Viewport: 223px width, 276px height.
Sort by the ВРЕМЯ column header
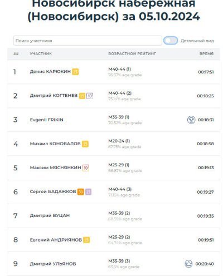point(206,53)
